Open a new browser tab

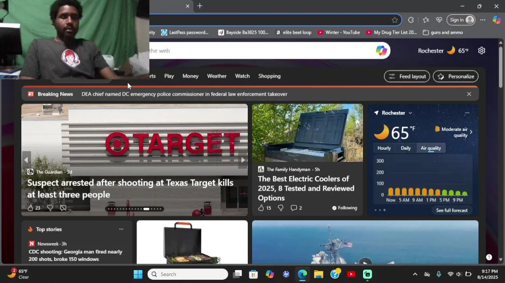pos(200,6)
